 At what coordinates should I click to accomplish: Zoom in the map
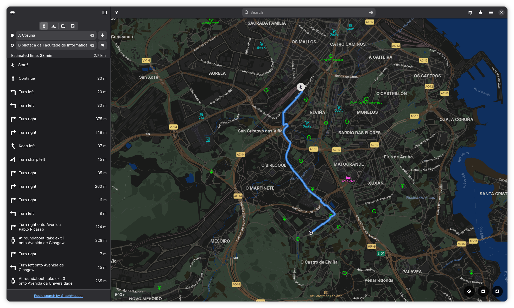(x=497, y=291)
